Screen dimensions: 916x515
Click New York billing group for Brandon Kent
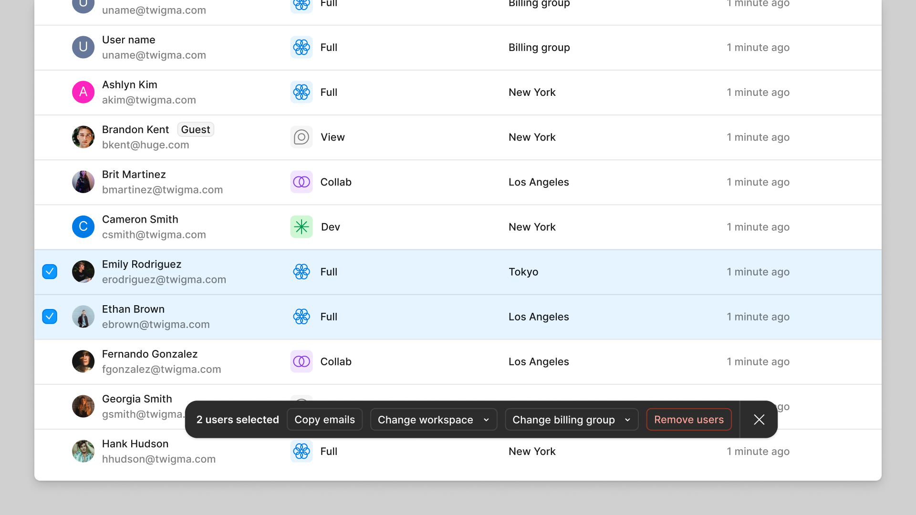point(532,137)
